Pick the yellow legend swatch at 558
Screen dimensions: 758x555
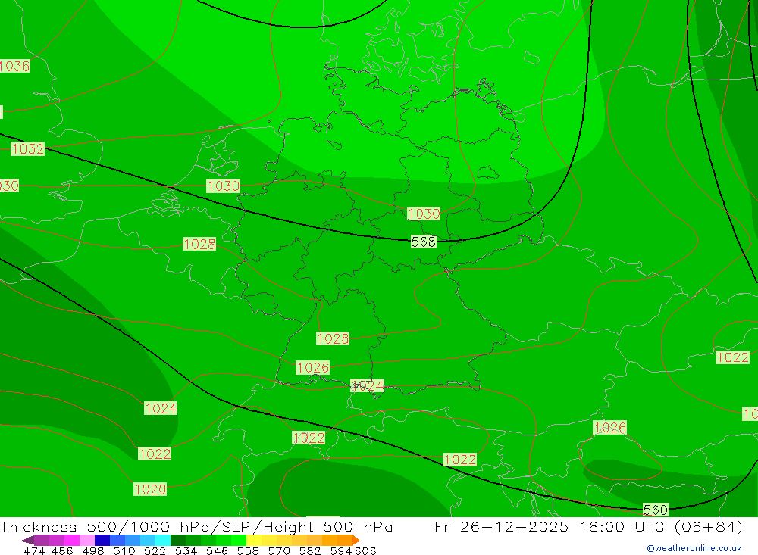pos(254,540)
